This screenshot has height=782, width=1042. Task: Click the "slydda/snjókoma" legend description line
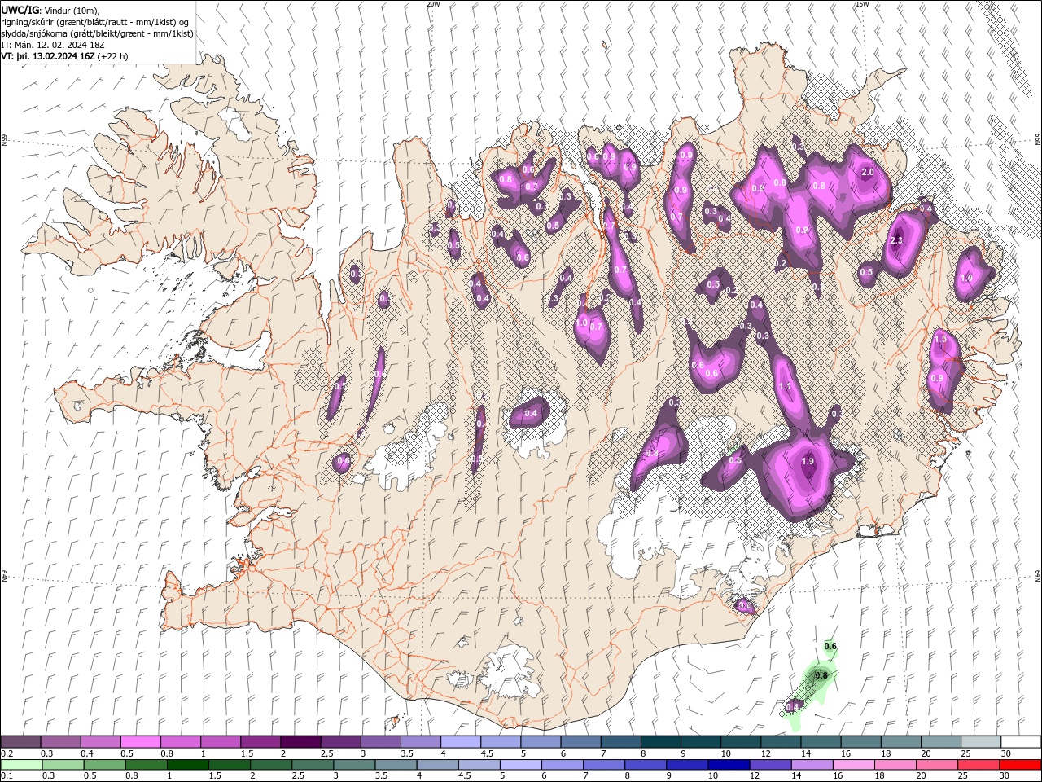coord(98,33)
